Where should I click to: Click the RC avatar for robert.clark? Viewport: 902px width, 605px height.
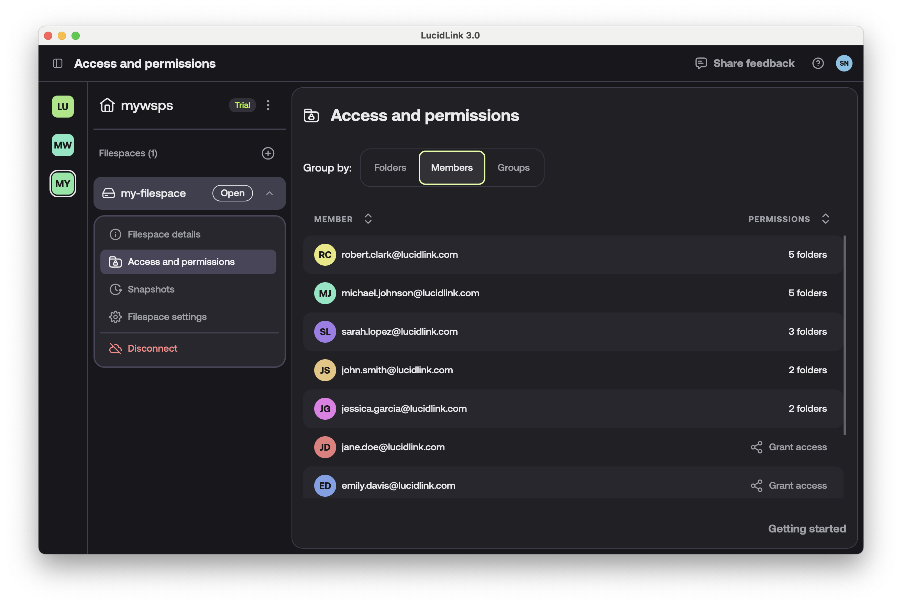tap(325, 255)
